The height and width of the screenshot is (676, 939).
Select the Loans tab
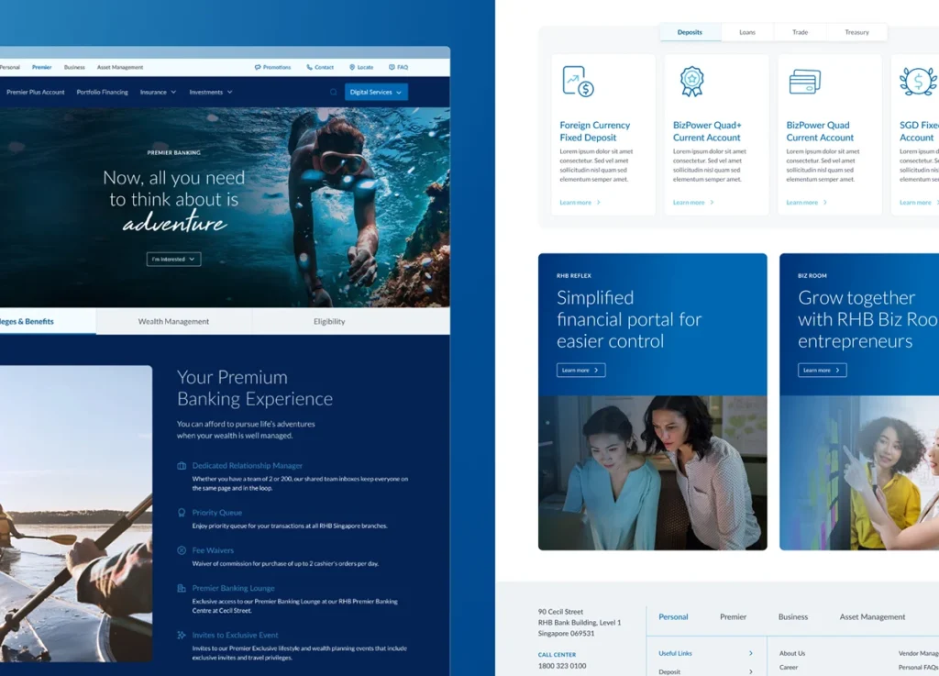pos(747,32)
